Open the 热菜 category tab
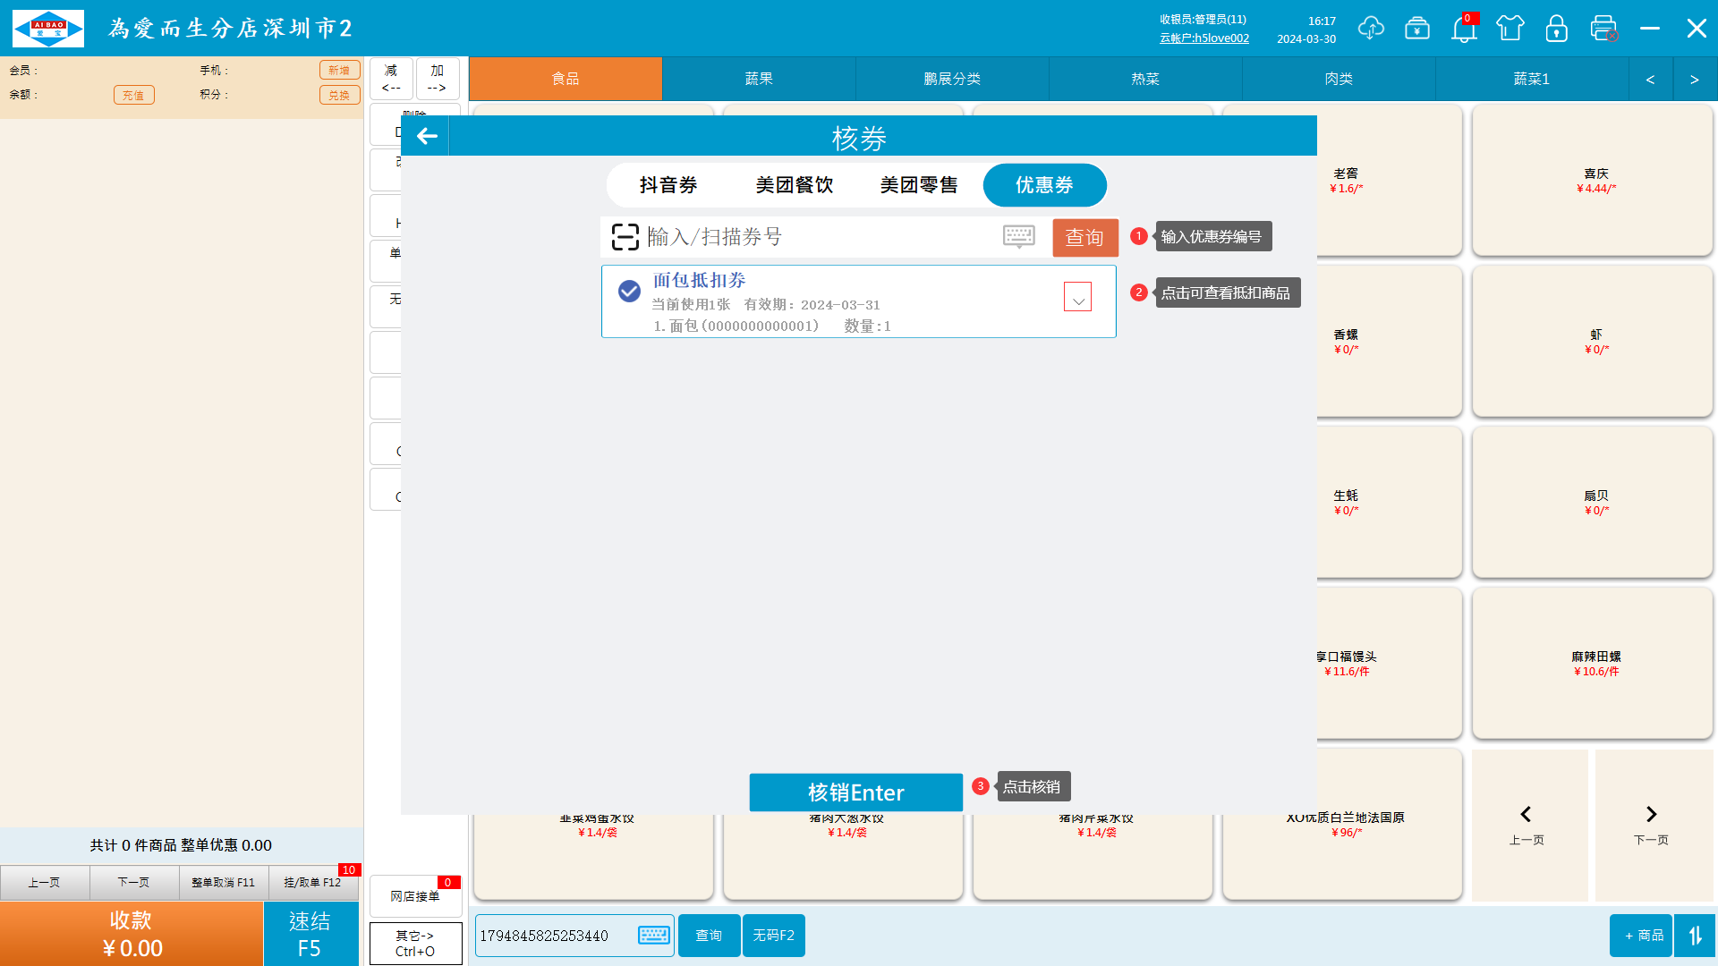 pos(1145,79)
